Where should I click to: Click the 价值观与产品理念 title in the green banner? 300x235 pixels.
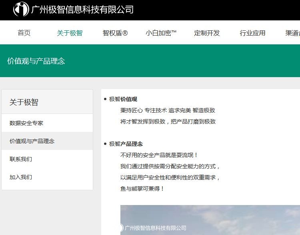(36, 61)
